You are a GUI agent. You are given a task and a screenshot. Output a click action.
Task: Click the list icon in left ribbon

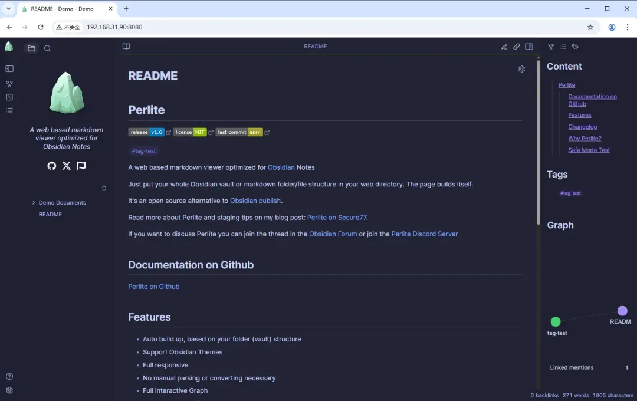(9, 110)
